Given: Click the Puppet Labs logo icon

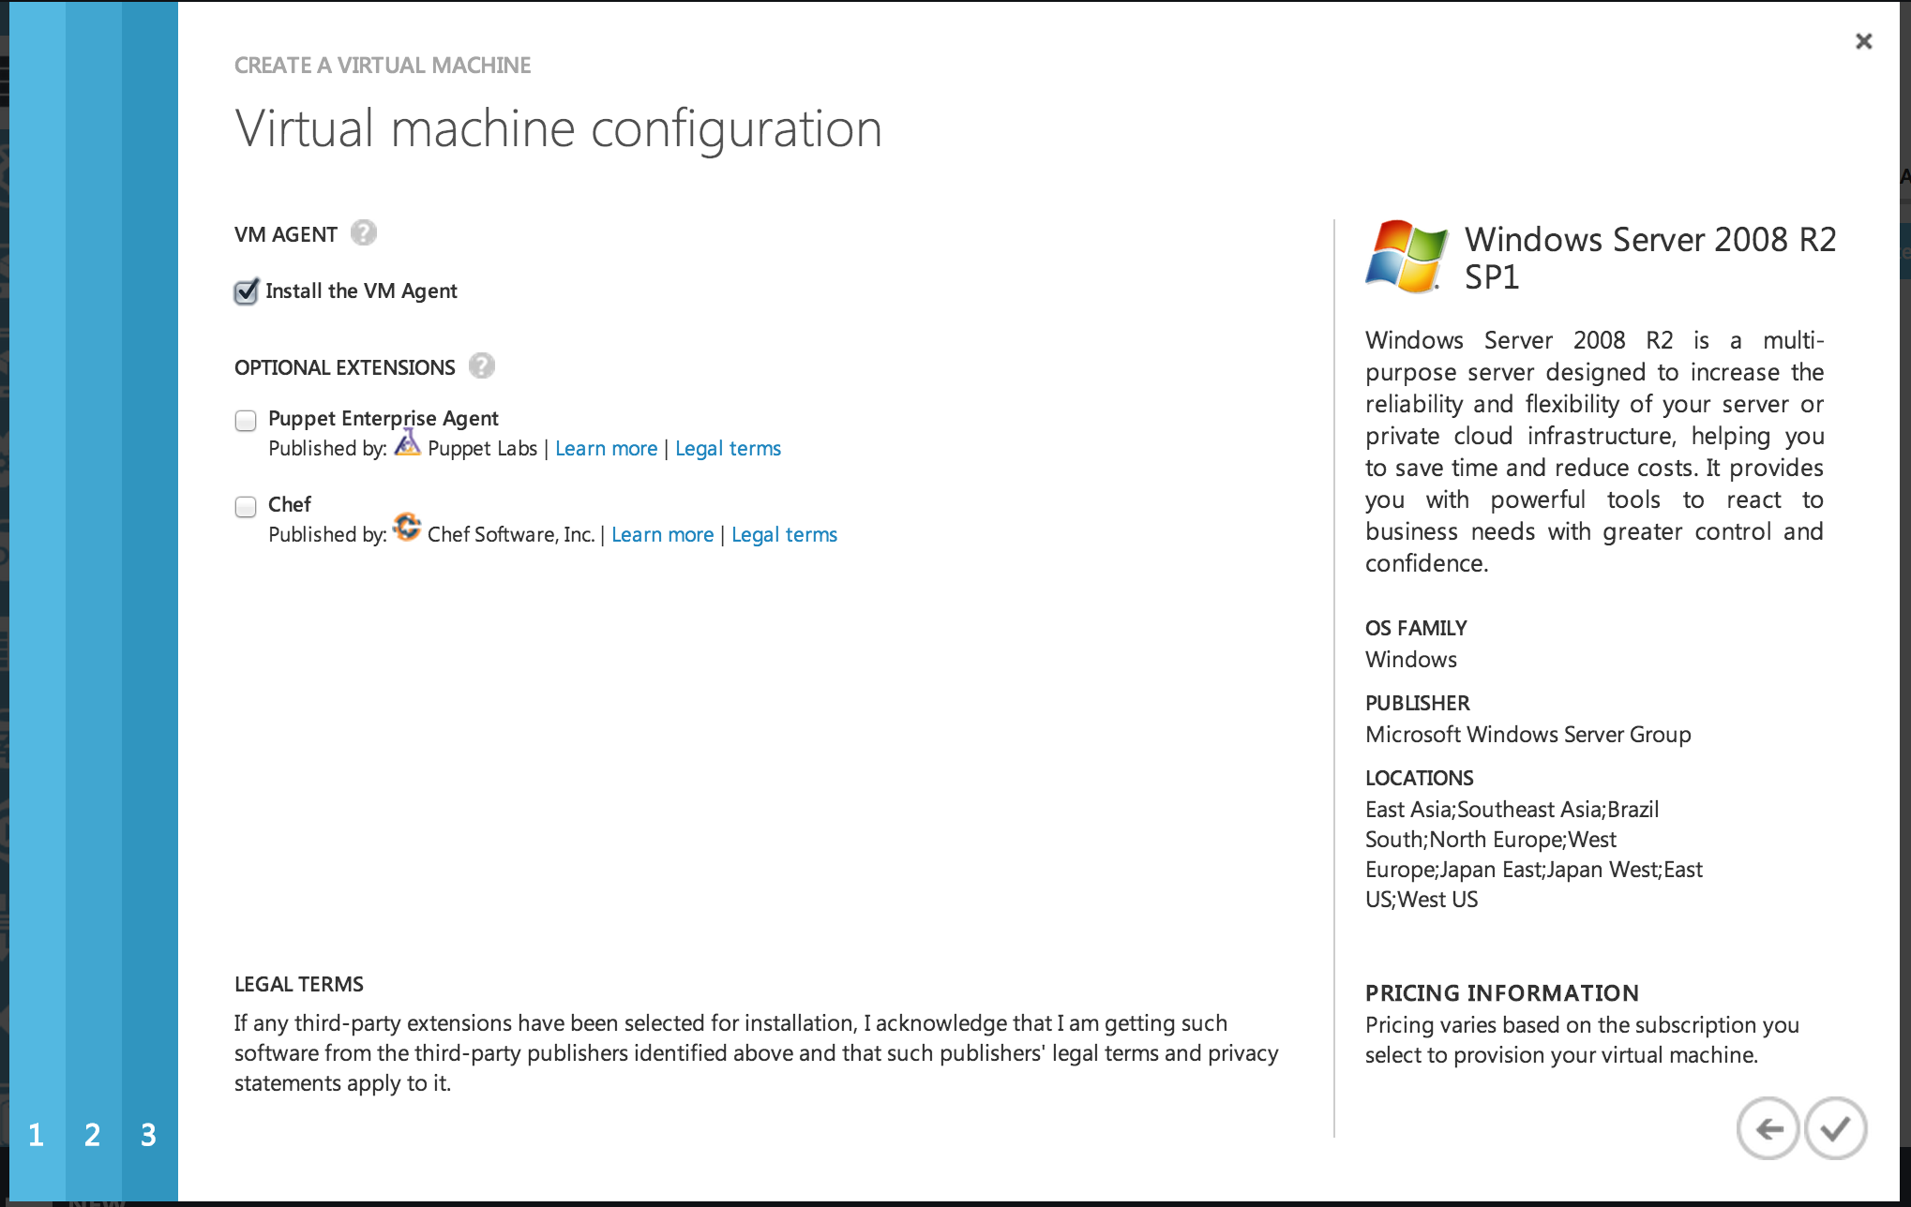Looking at the screenshot, I should (407, 442).
